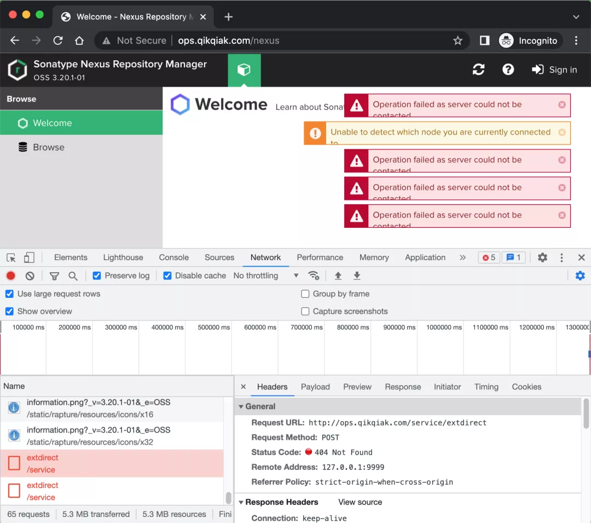Click the Nexus browse cube icon
The image size is (591, 523).
coord(244,70)
